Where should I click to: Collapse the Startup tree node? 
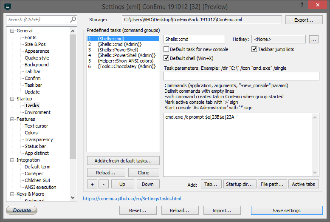(12, 99)
